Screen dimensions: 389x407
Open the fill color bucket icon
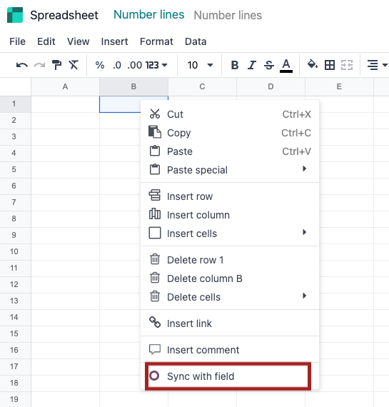[x=313, y=64]
